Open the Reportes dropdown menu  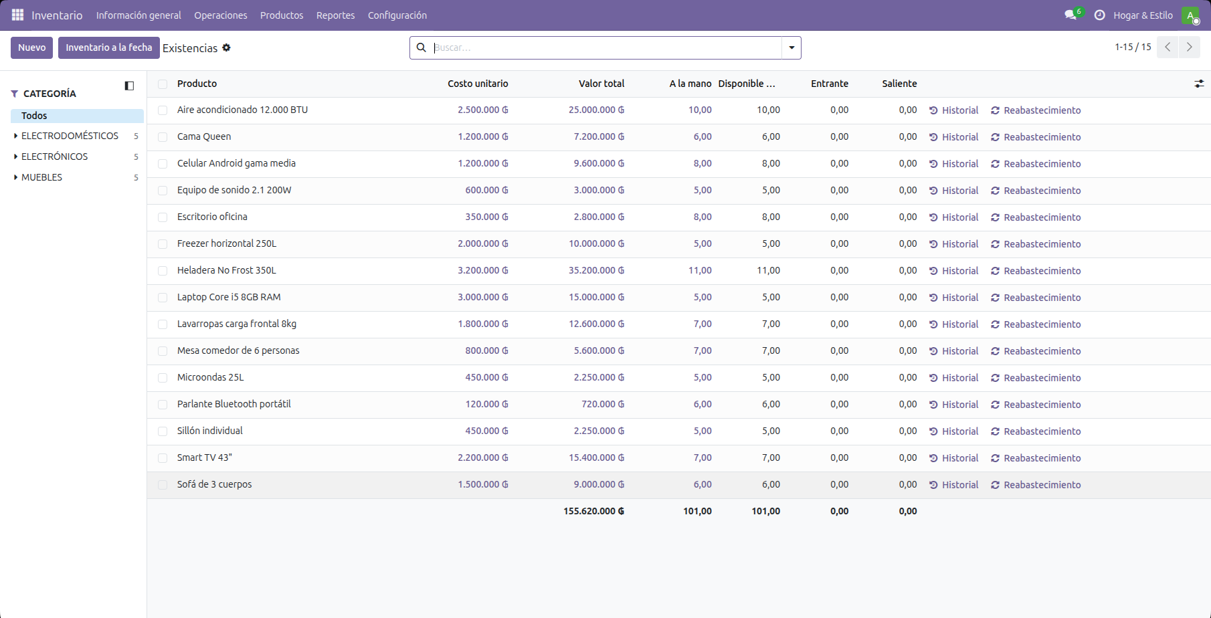pyautogui.click(x=335, y=15)
